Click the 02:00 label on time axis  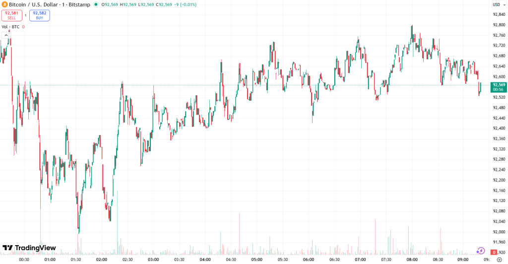point(102,259)
